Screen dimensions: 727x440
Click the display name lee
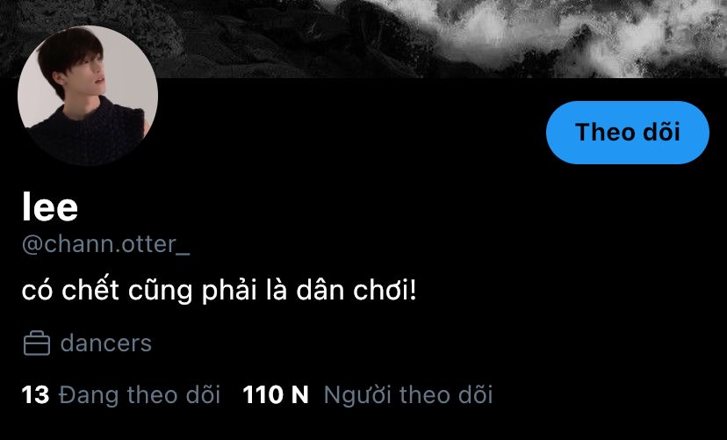[x=50, y=206]
